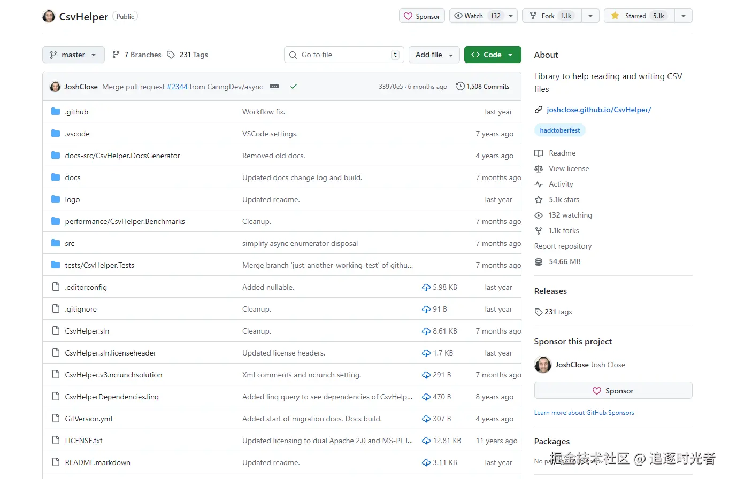The height and width of the screenshot is (479, 729).
Task: Click the link icon beside the website URL
Action: [539, 110]
